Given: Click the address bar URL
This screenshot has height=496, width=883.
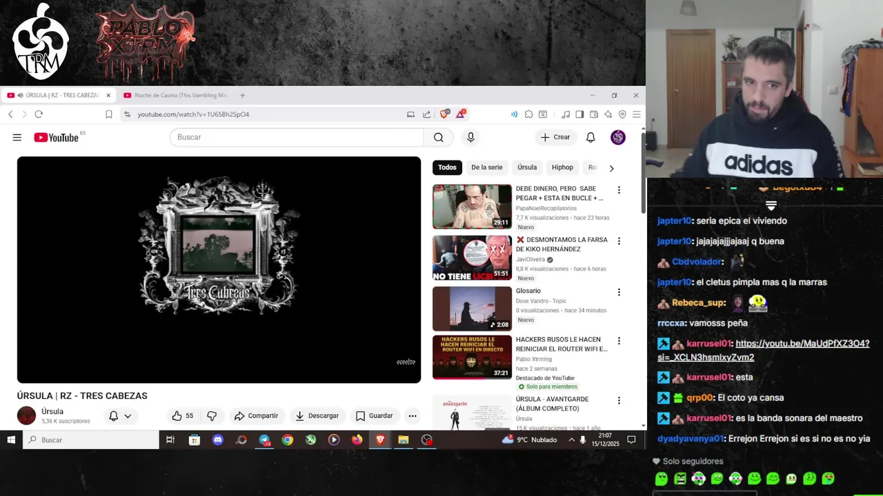Looking at the screenshot, I should pyautogui.click(x=193, y=114).
